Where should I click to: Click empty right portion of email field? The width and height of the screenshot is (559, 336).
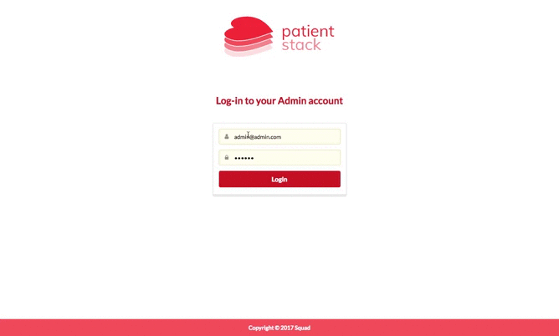click(x=314, y=137)
